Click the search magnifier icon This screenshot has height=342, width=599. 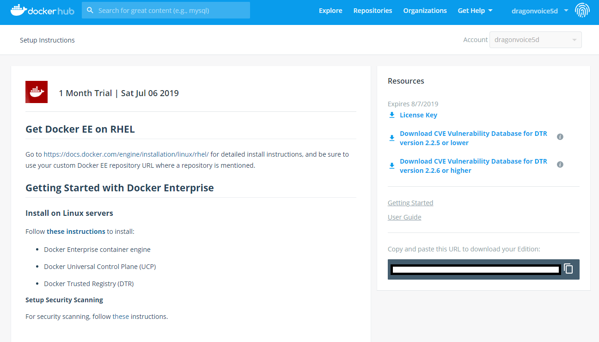[90, 10]
